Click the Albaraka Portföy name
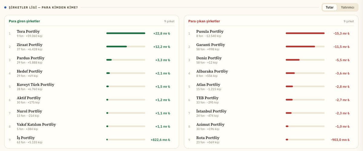Viewport: 363px width, 151px height. point(212,71)
